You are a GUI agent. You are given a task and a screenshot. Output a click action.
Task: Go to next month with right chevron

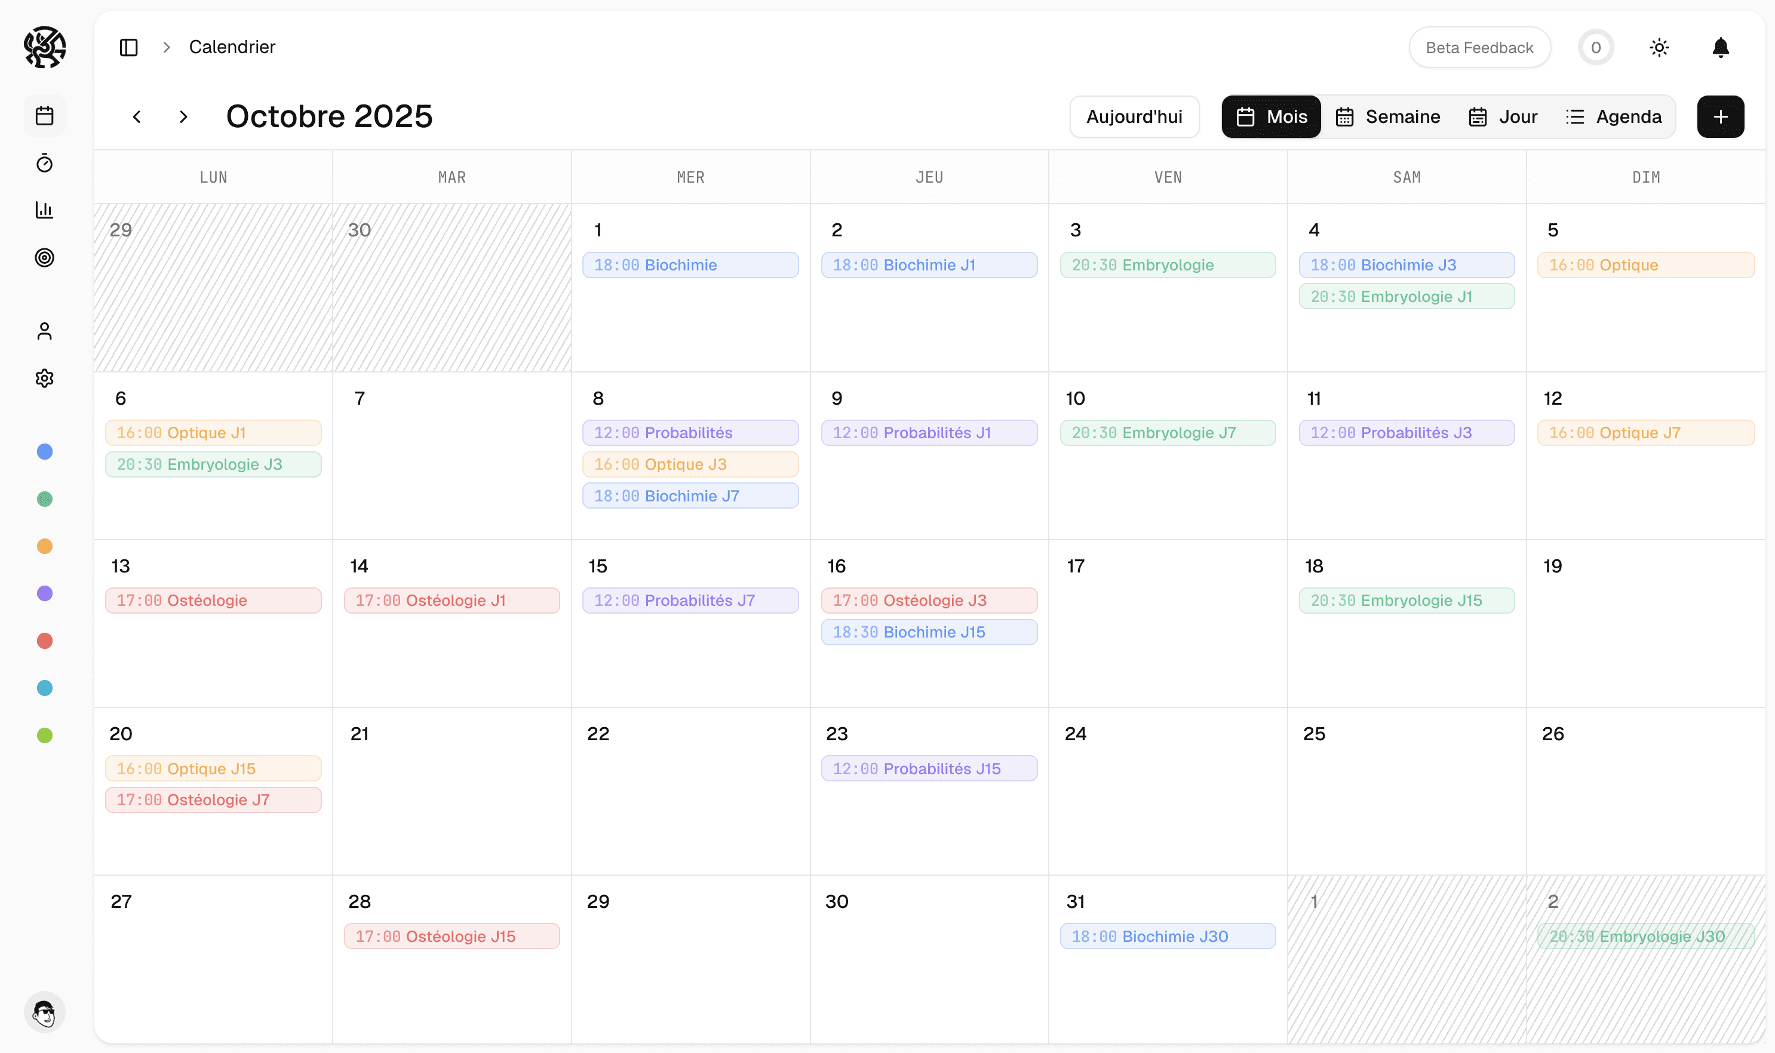click(x=182, y=116)
